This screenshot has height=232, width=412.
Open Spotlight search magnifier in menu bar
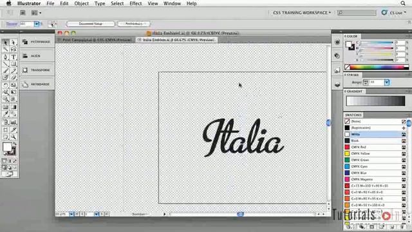click(403, 3)
